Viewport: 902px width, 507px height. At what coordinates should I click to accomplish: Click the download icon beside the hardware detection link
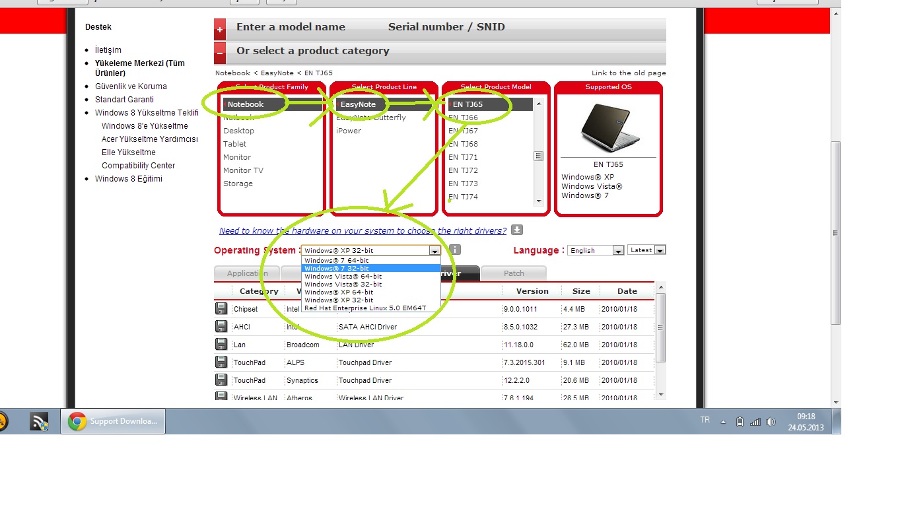tap(517, 230)
